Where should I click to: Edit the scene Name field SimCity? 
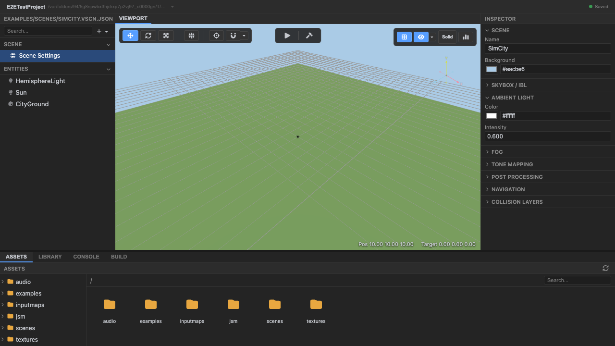pyautogui.click(x=548, y=49)
